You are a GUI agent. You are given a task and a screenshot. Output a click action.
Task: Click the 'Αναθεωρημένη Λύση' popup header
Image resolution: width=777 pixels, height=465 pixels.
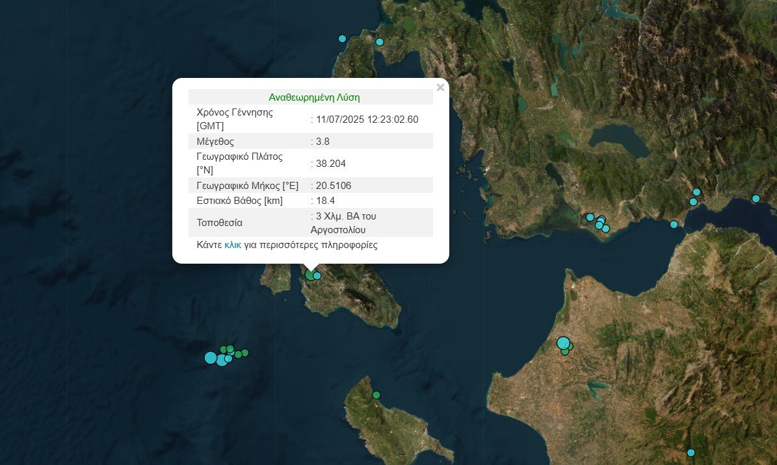click(314, 97)
